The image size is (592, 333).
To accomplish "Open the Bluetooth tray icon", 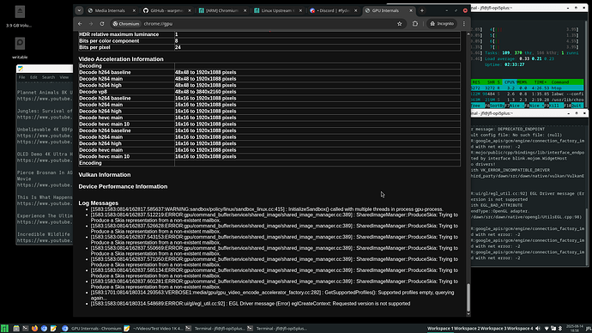I will click(x=560, y=329).
